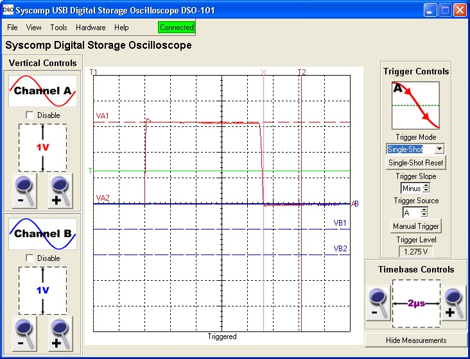Click the Manual Trigger button

point(415,226)
